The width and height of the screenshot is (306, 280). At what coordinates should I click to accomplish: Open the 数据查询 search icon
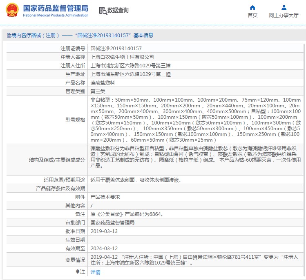click(103, 11)
